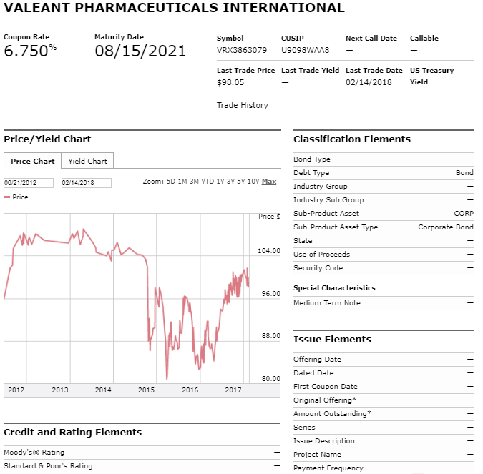Set chart zoom to 3M

pos(194,182)
